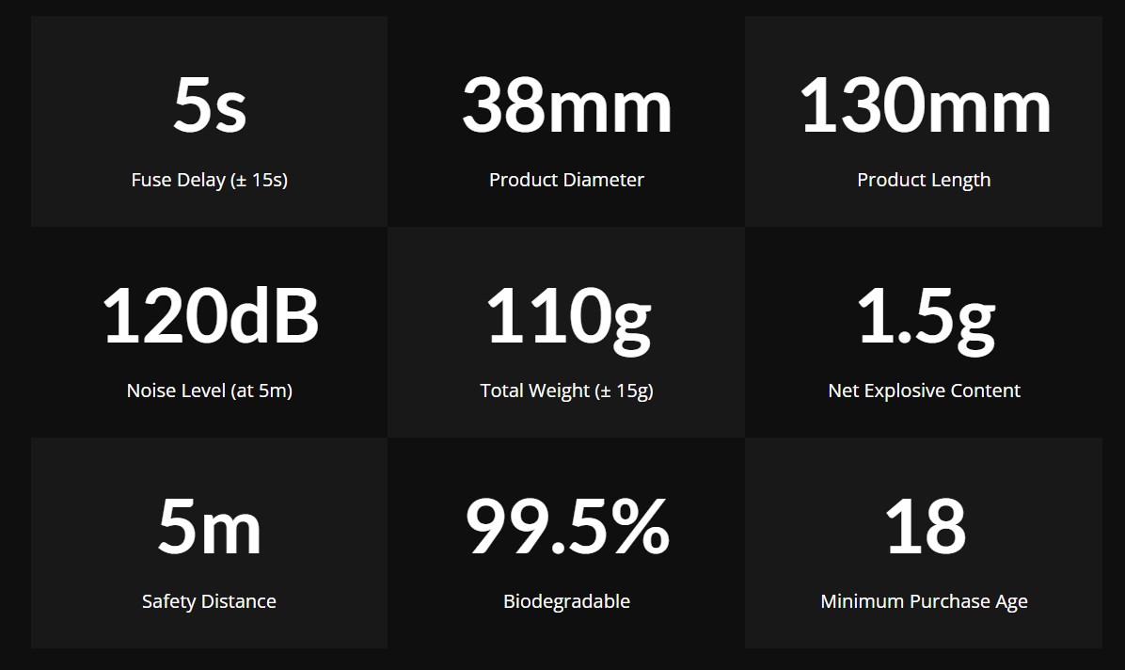1125x670 pixels.
Task: Click the 5m safety distance value
Action: click(210, 526)
